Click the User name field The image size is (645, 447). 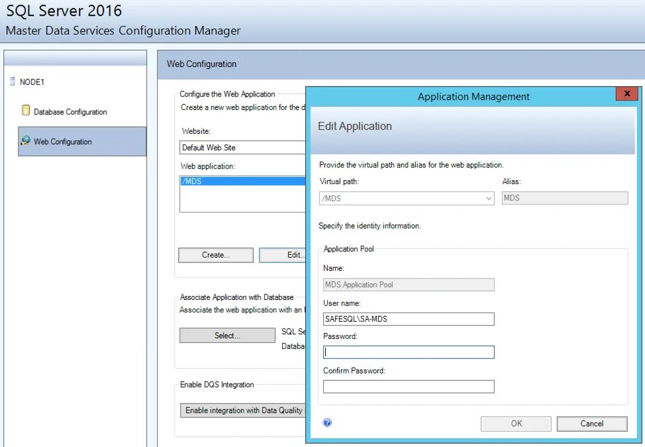click(409, 319)
